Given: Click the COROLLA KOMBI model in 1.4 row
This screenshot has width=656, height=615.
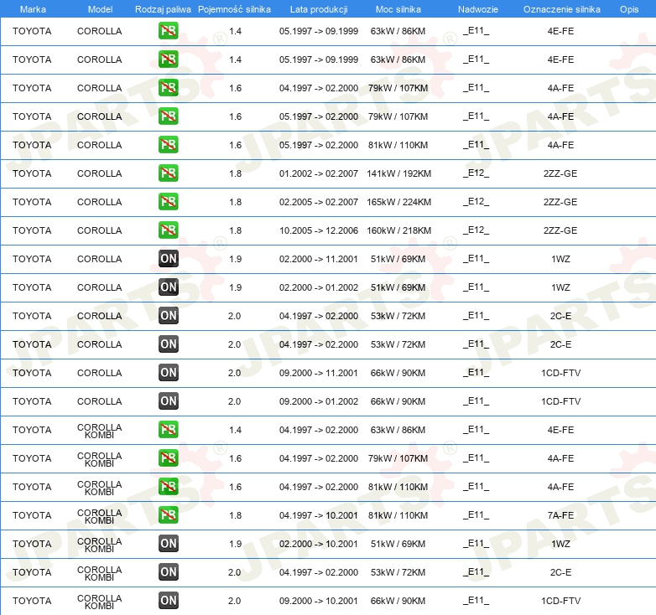Looking at the screenshot, I should click(x=100, y=431).
